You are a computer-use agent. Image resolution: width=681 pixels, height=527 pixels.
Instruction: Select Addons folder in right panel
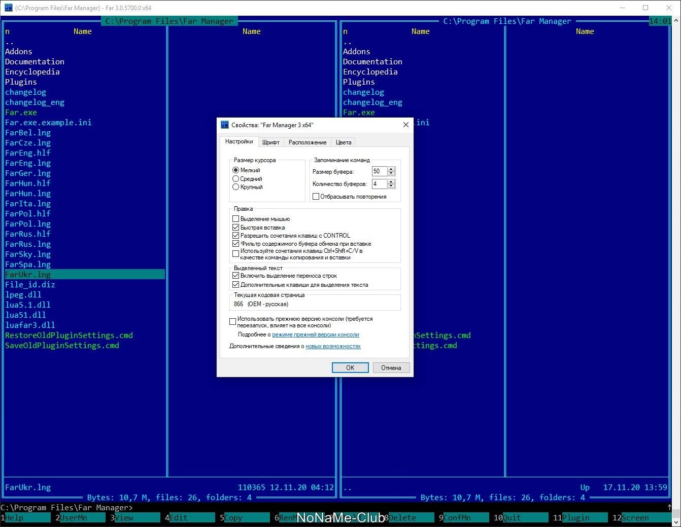(x=357, y=52)
